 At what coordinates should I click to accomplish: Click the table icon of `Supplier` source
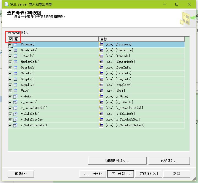click(x=15, y=85)
